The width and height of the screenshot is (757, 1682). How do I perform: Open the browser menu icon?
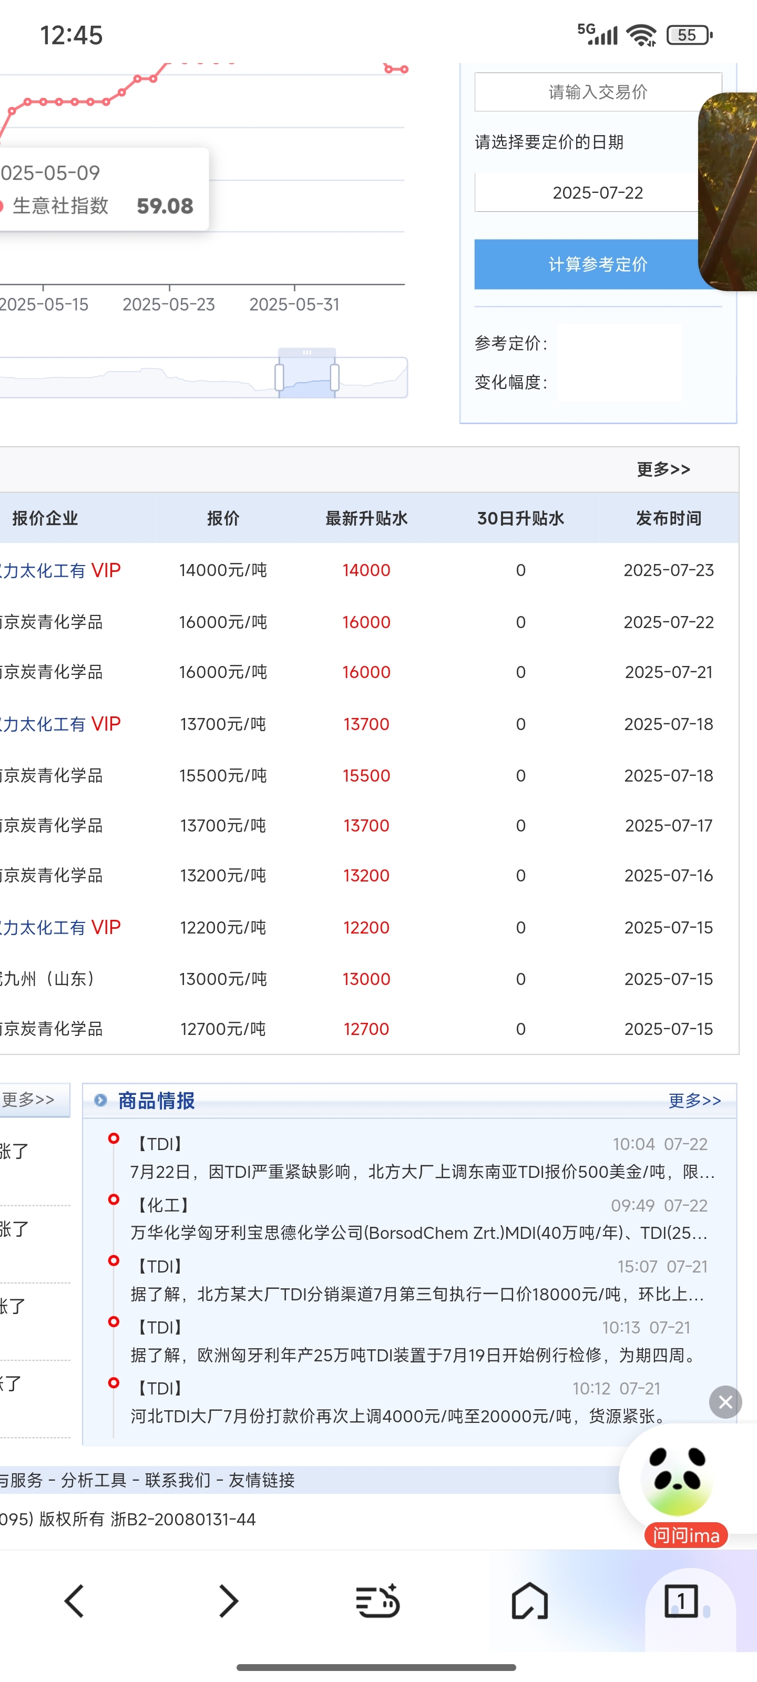(377, 1601)
